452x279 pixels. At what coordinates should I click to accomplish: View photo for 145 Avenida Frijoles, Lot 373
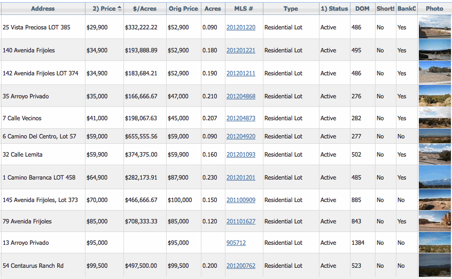point(435,200)
